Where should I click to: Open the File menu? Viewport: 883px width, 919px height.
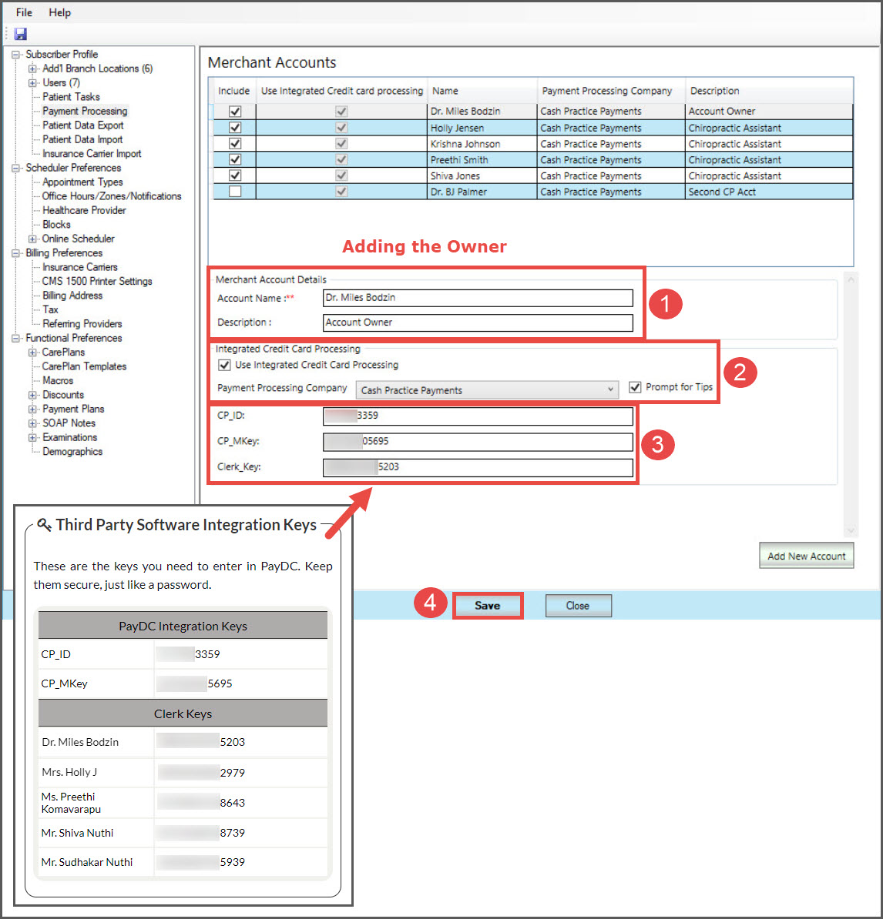tap(24, 12)
